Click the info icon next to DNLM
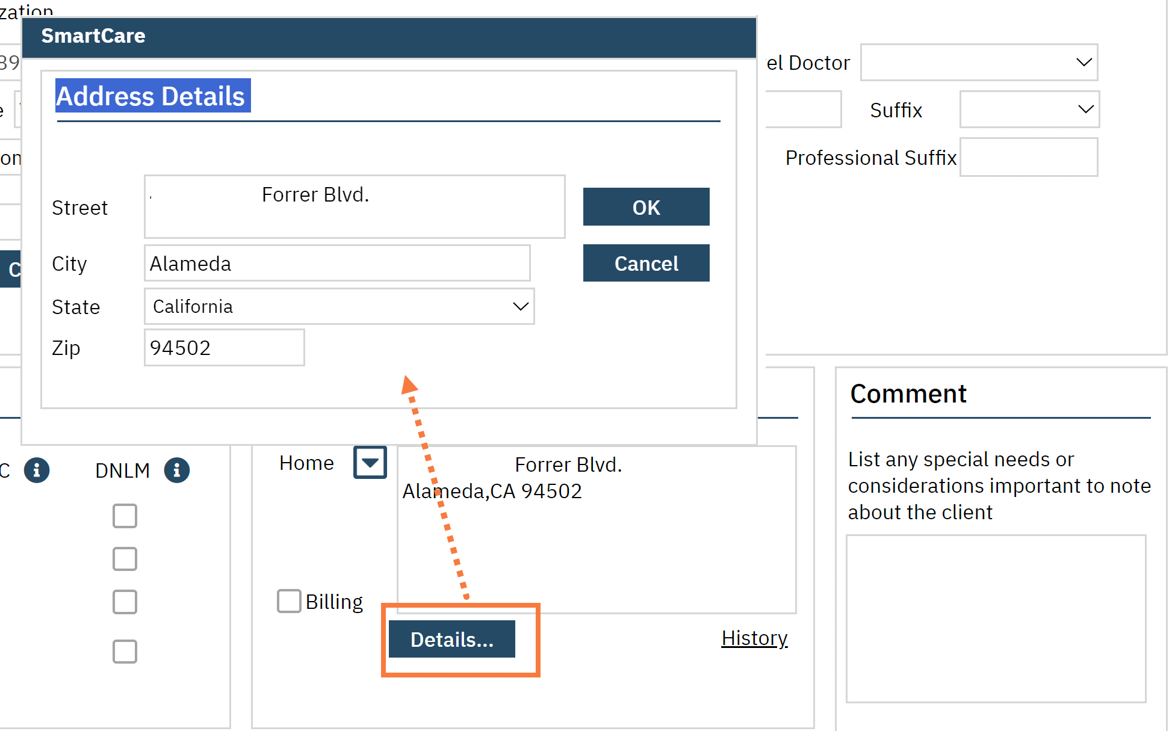The width and height of the screenshot is (1175, 731). 176,470
